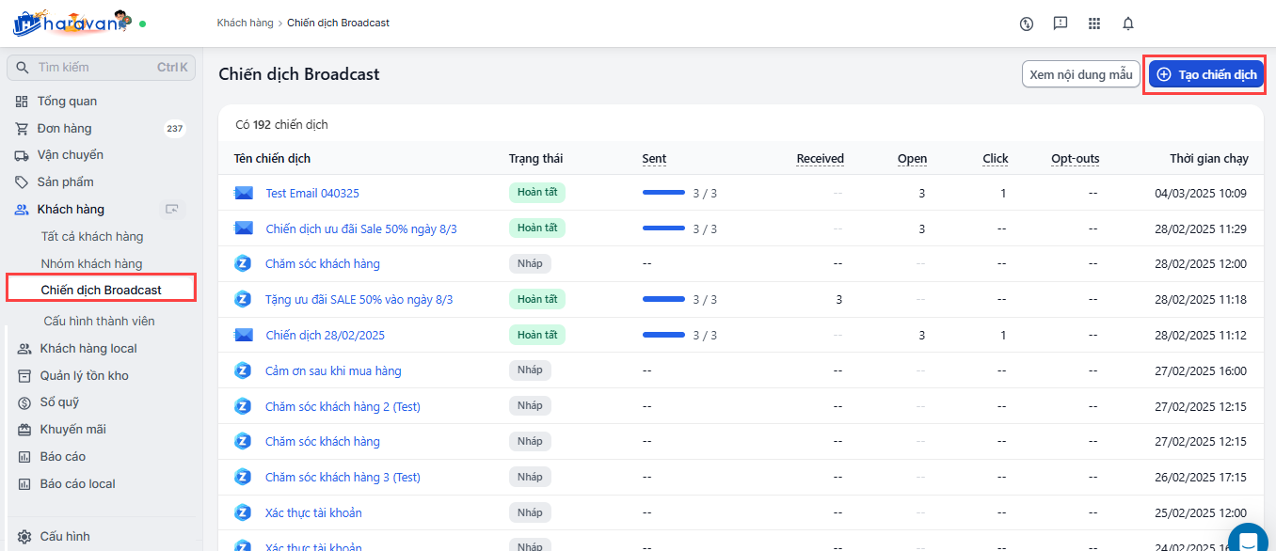Click the Tạo chiến dịch button
The image size is (1276, 551).
[x=1206, y=74]
